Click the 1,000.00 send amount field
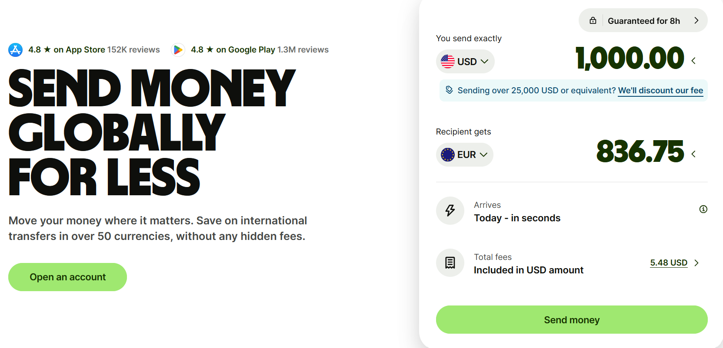This screenshot has height=348, width=723. pyautogui.click(x=630, y=59)
